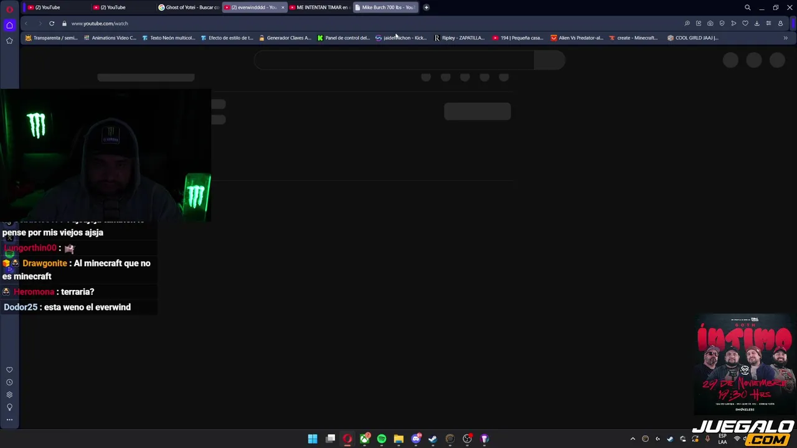This screenshot has height=448, width=797.
Task: Click the Intimo event poster image
Action: [x=745, y=364]
